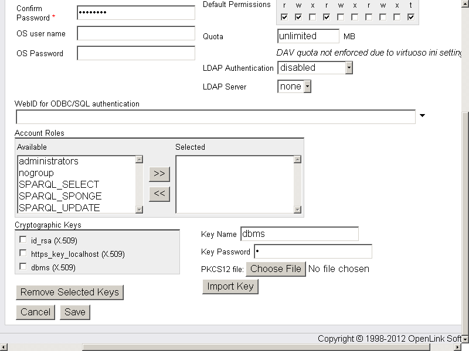Open the WebID dropdown arrow
469x351 pixels.
[x=422, y=116]
